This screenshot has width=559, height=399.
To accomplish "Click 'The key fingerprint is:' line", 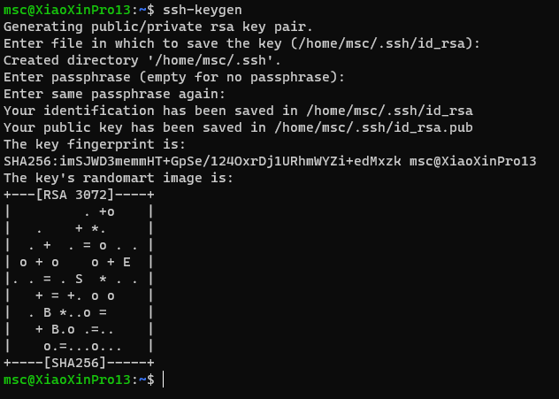I will click(95, 144).
